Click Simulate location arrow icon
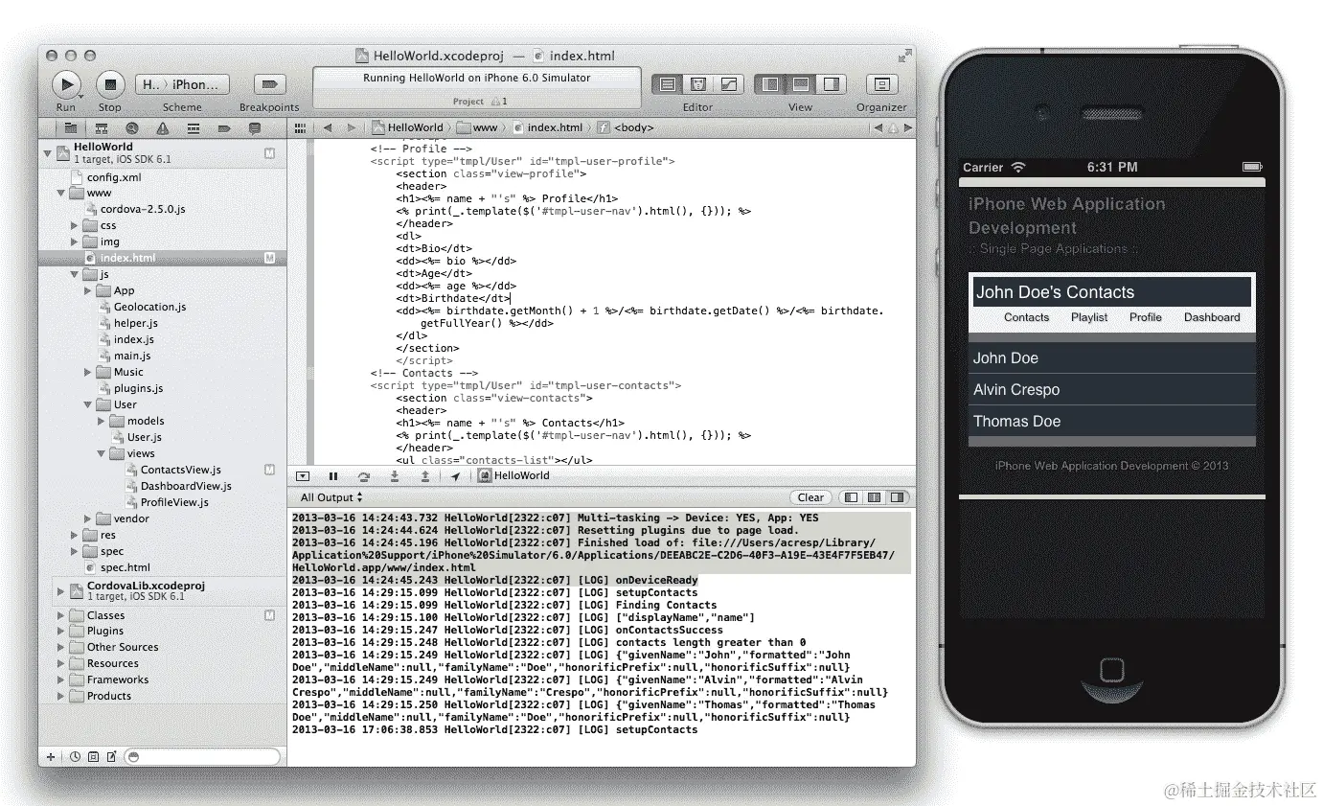 (455, 475)
